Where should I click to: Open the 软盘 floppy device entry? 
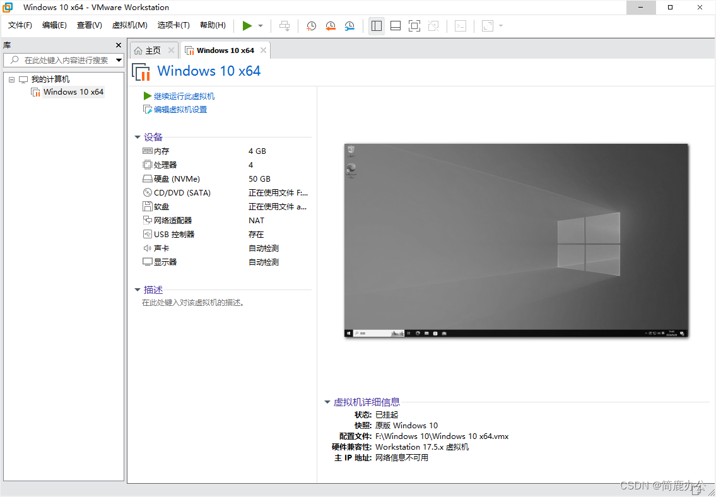point(156,207)
